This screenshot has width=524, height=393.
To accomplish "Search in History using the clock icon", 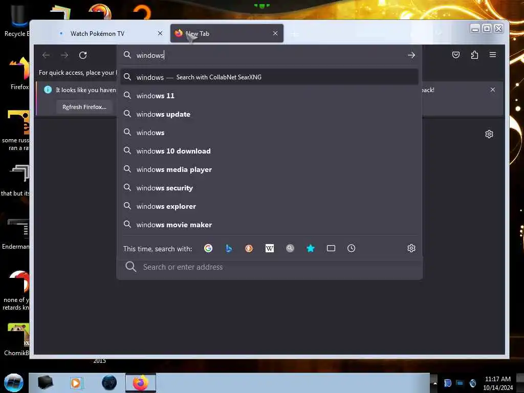I will pos(351,248).
